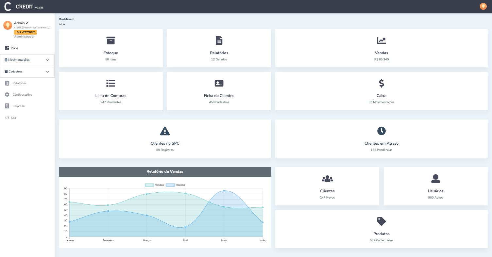
Task: Select Configurações in the sidebar
Action: 22,95
